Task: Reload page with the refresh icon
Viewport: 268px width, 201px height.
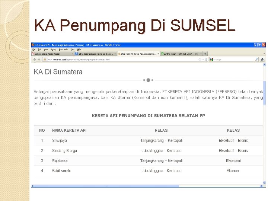Action: click(x=206, y=60)
